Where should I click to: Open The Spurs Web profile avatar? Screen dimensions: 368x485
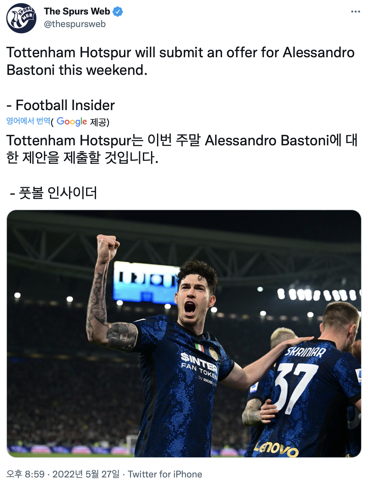[21, 18]
